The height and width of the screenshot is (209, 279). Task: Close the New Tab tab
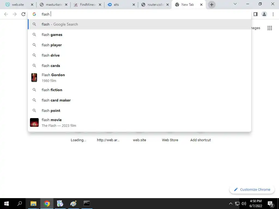[x=201, y=5]
